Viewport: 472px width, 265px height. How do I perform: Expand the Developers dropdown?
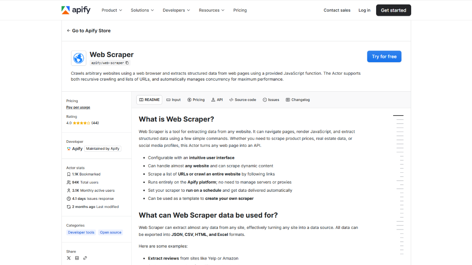click(176, 10)
